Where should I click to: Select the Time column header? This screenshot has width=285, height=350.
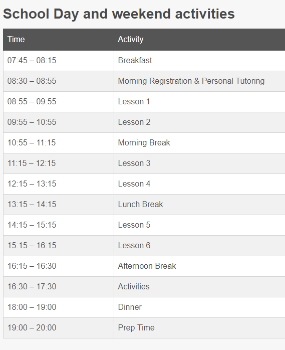pyautogui.click(x=59, y=40)
